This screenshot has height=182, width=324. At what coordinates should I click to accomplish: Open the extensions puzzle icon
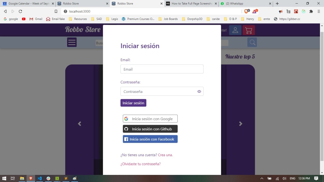pos(311,11)
